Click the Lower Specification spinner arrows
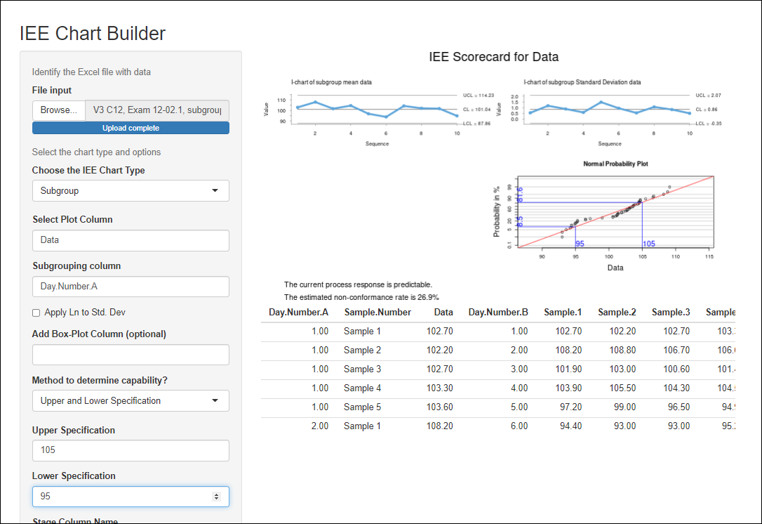This screenshot has width=762, height=524. [216, 497]
